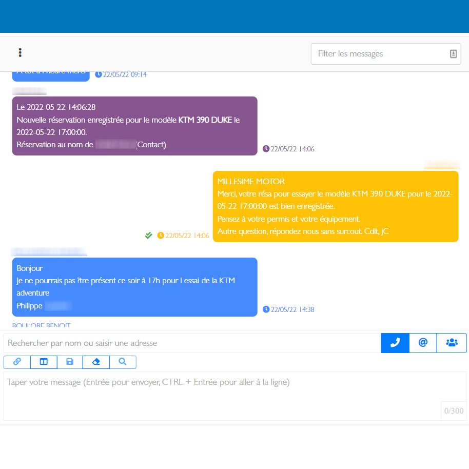Click the yellow MILLESIME MOTOR reply message
The height and width of the screenshot is (469, 469).
pos(336,206)
